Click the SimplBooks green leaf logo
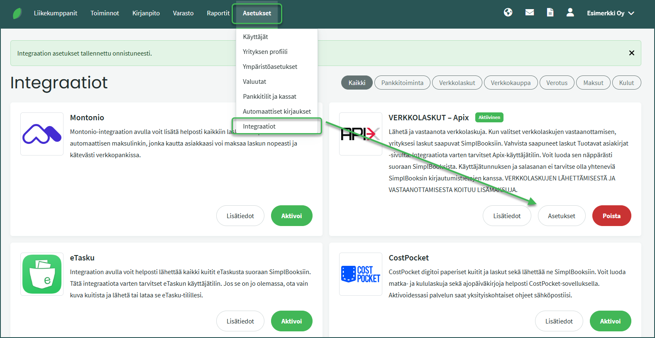655x338 pixels. 17,13
